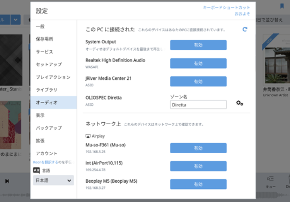Open 一般 settings tab

(54, 26)
